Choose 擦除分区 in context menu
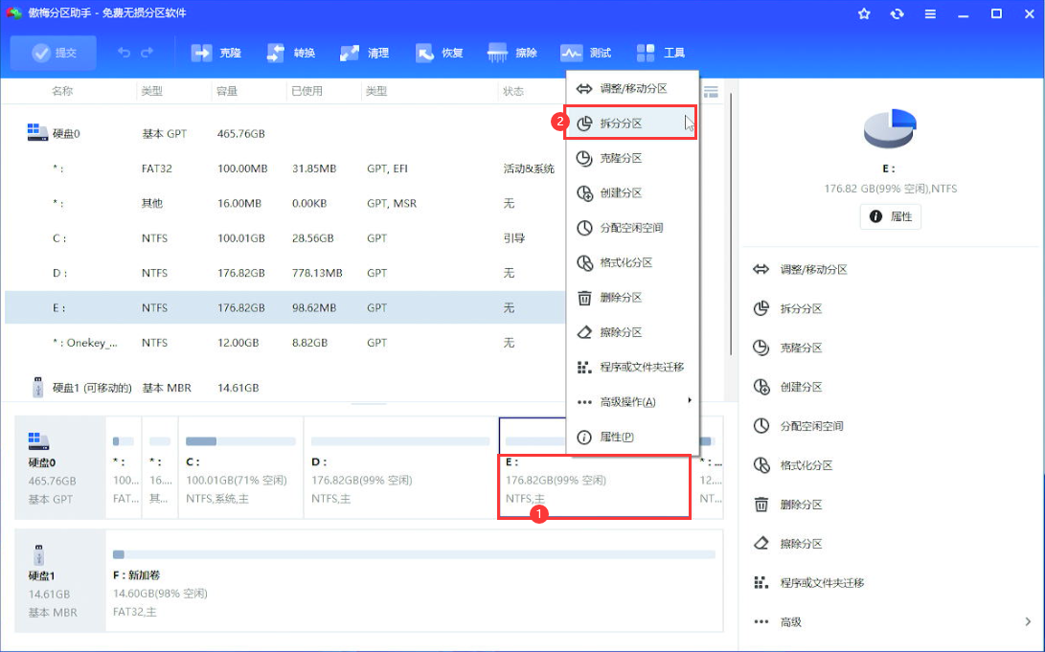The image size is (1045, 652). click(x=632, y=331)
